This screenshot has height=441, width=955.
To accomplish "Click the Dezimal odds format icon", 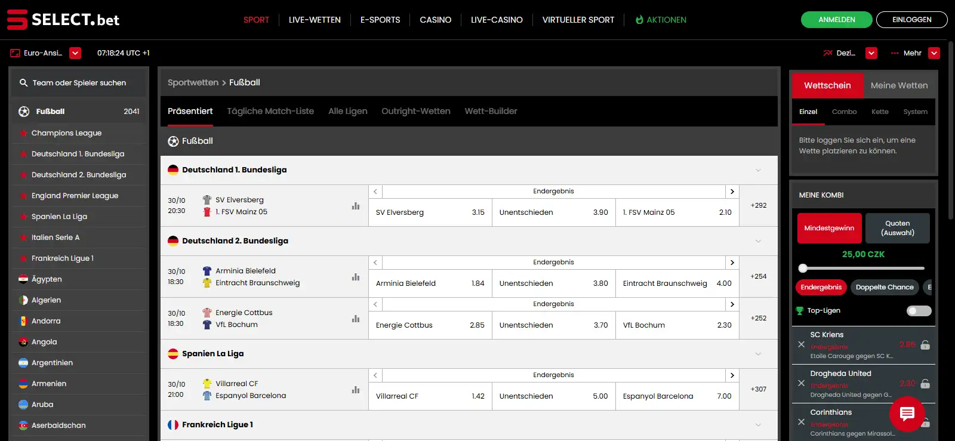I will coord(828,53).
